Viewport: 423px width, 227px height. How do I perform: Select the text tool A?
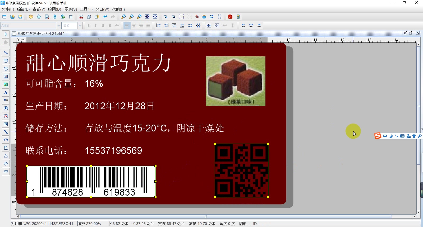[6, 92]
